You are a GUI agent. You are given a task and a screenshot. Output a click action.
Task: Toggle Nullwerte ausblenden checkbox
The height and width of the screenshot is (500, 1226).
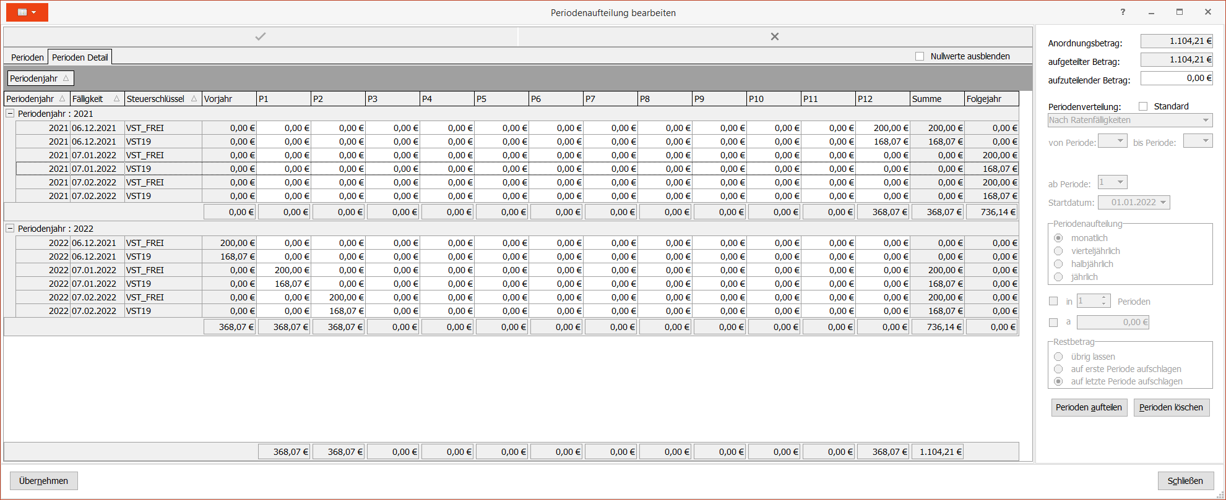pyautogui.click(x=920, y=56)
